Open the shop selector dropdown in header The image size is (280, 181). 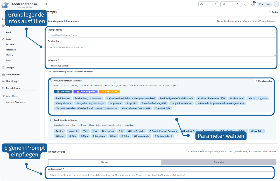(x=207, y=4)
